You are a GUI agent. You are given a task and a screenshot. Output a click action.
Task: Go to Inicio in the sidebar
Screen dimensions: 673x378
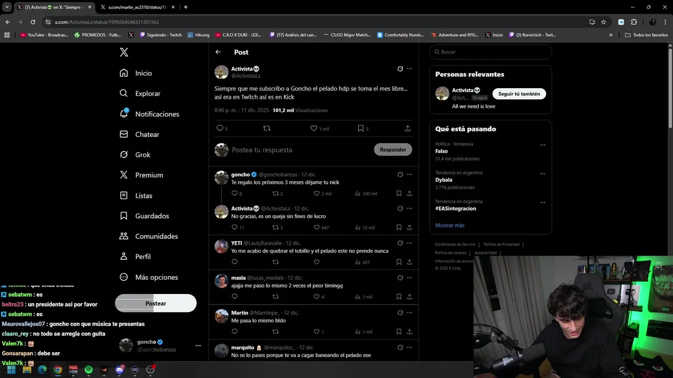pos(136,73)
